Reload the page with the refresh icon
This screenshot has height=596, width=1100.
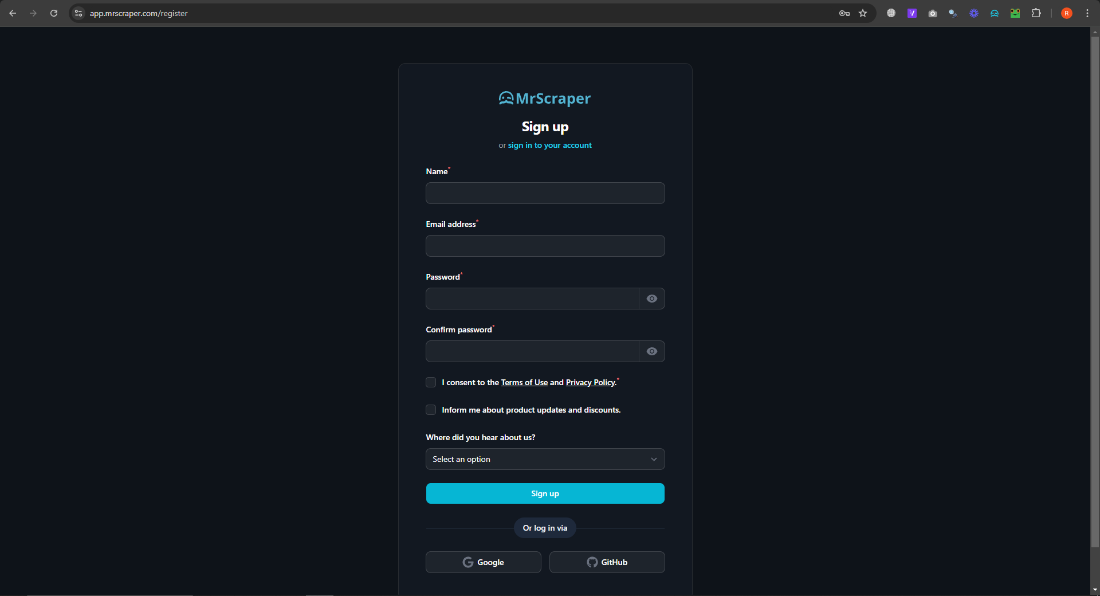[54, 13]
